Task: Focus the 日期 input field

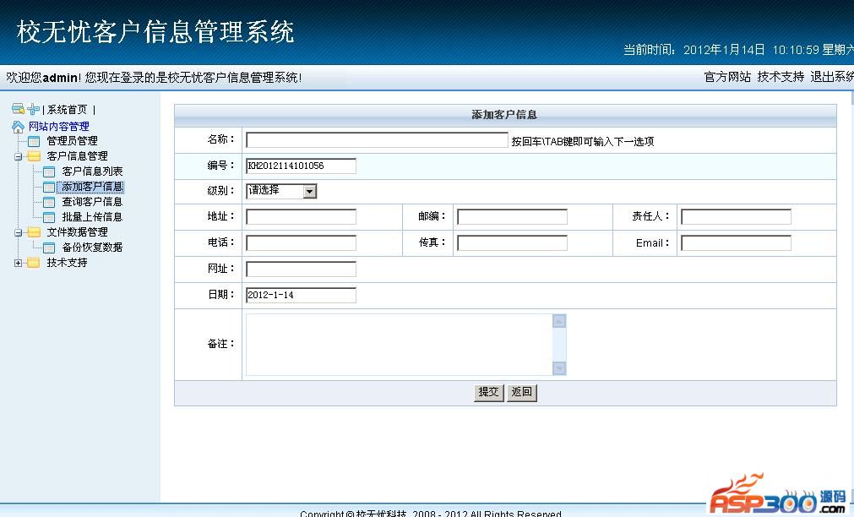Action: pos(302,296)
